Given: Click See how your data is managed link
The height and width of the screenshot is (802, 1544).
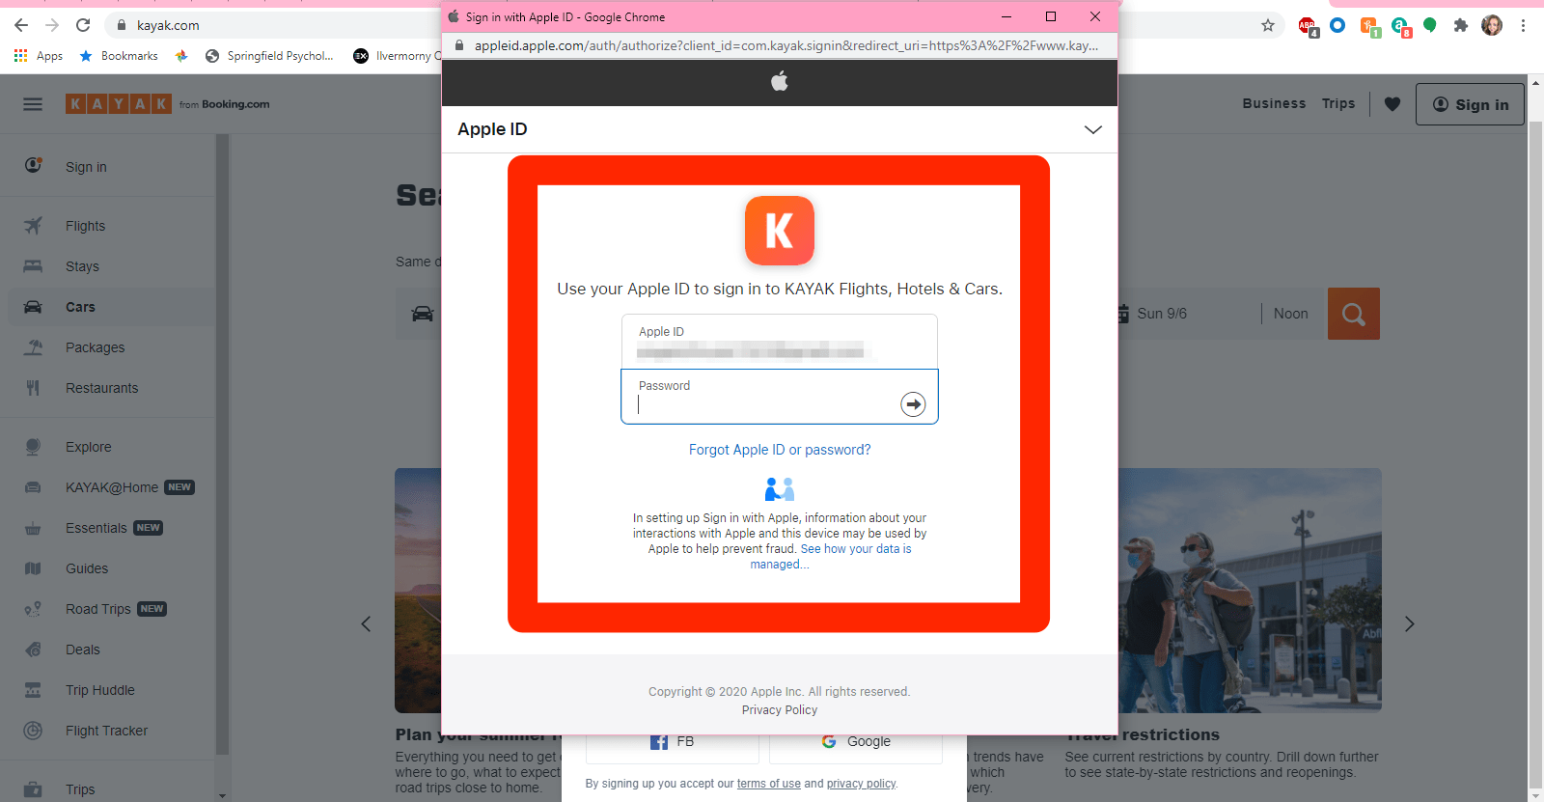Looking at the screenshot, I should [x=830, y=557].
